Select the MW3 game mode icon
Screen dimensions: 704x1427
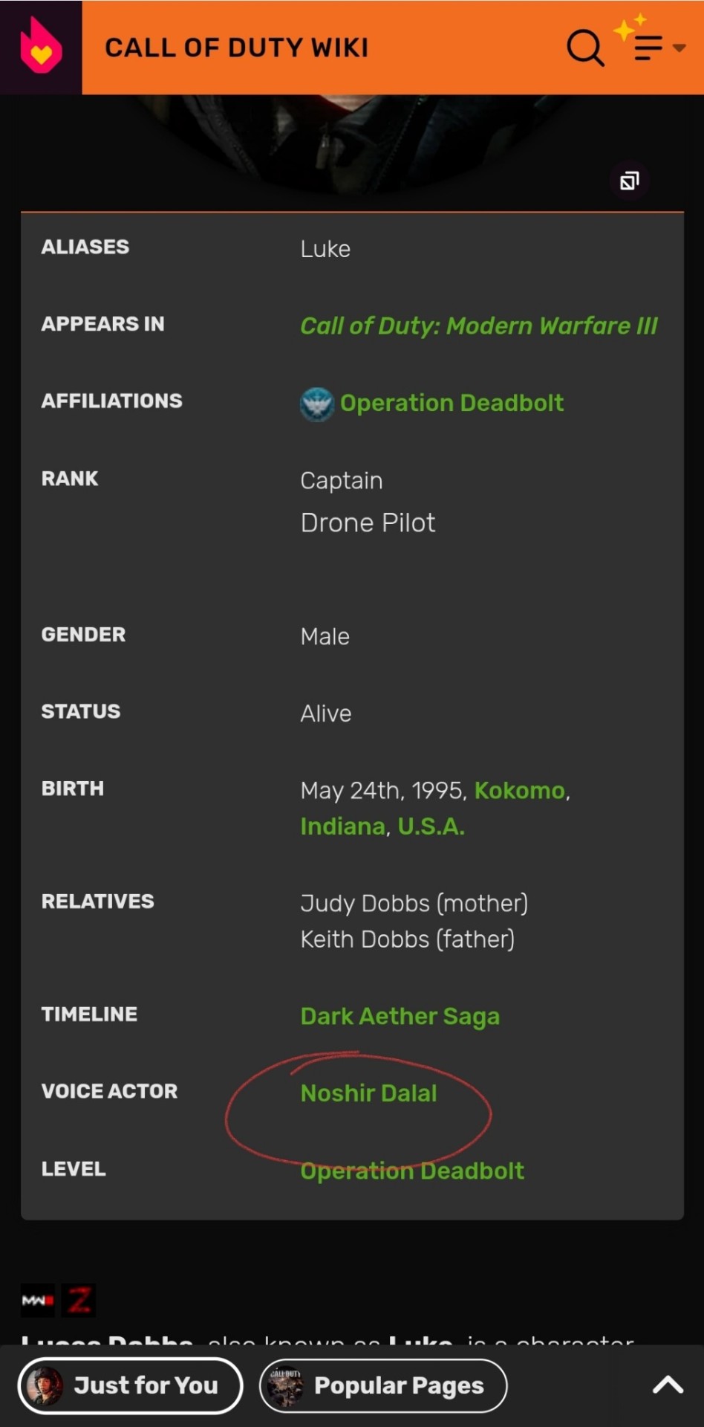pyautogui.click(x=38, y=1301)
